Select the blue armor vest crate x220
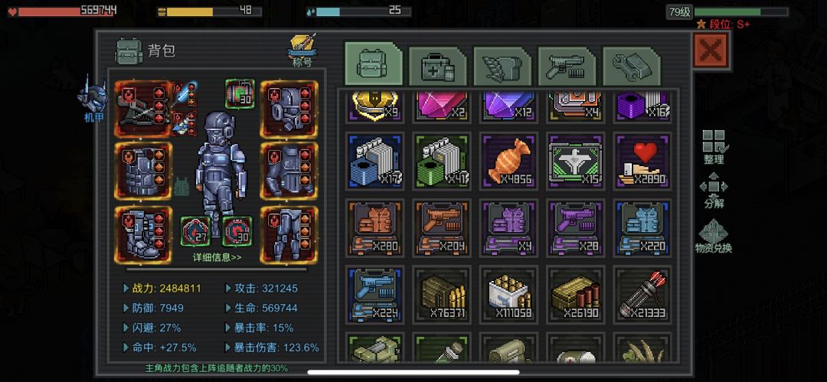Screen dimensions: 827x382 [642, 228]
